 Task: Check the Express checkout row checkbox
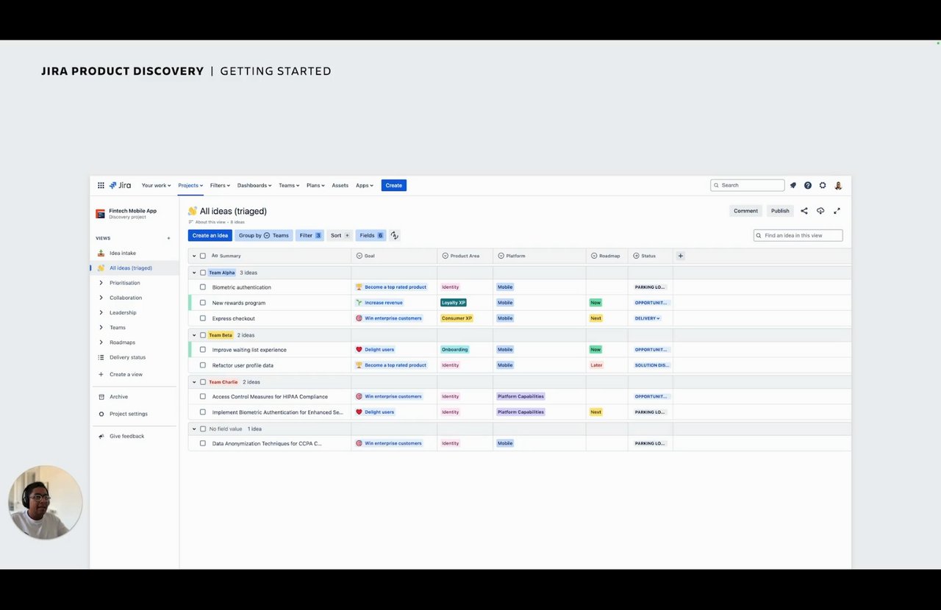pyautogui.click(x=203, y=318)
